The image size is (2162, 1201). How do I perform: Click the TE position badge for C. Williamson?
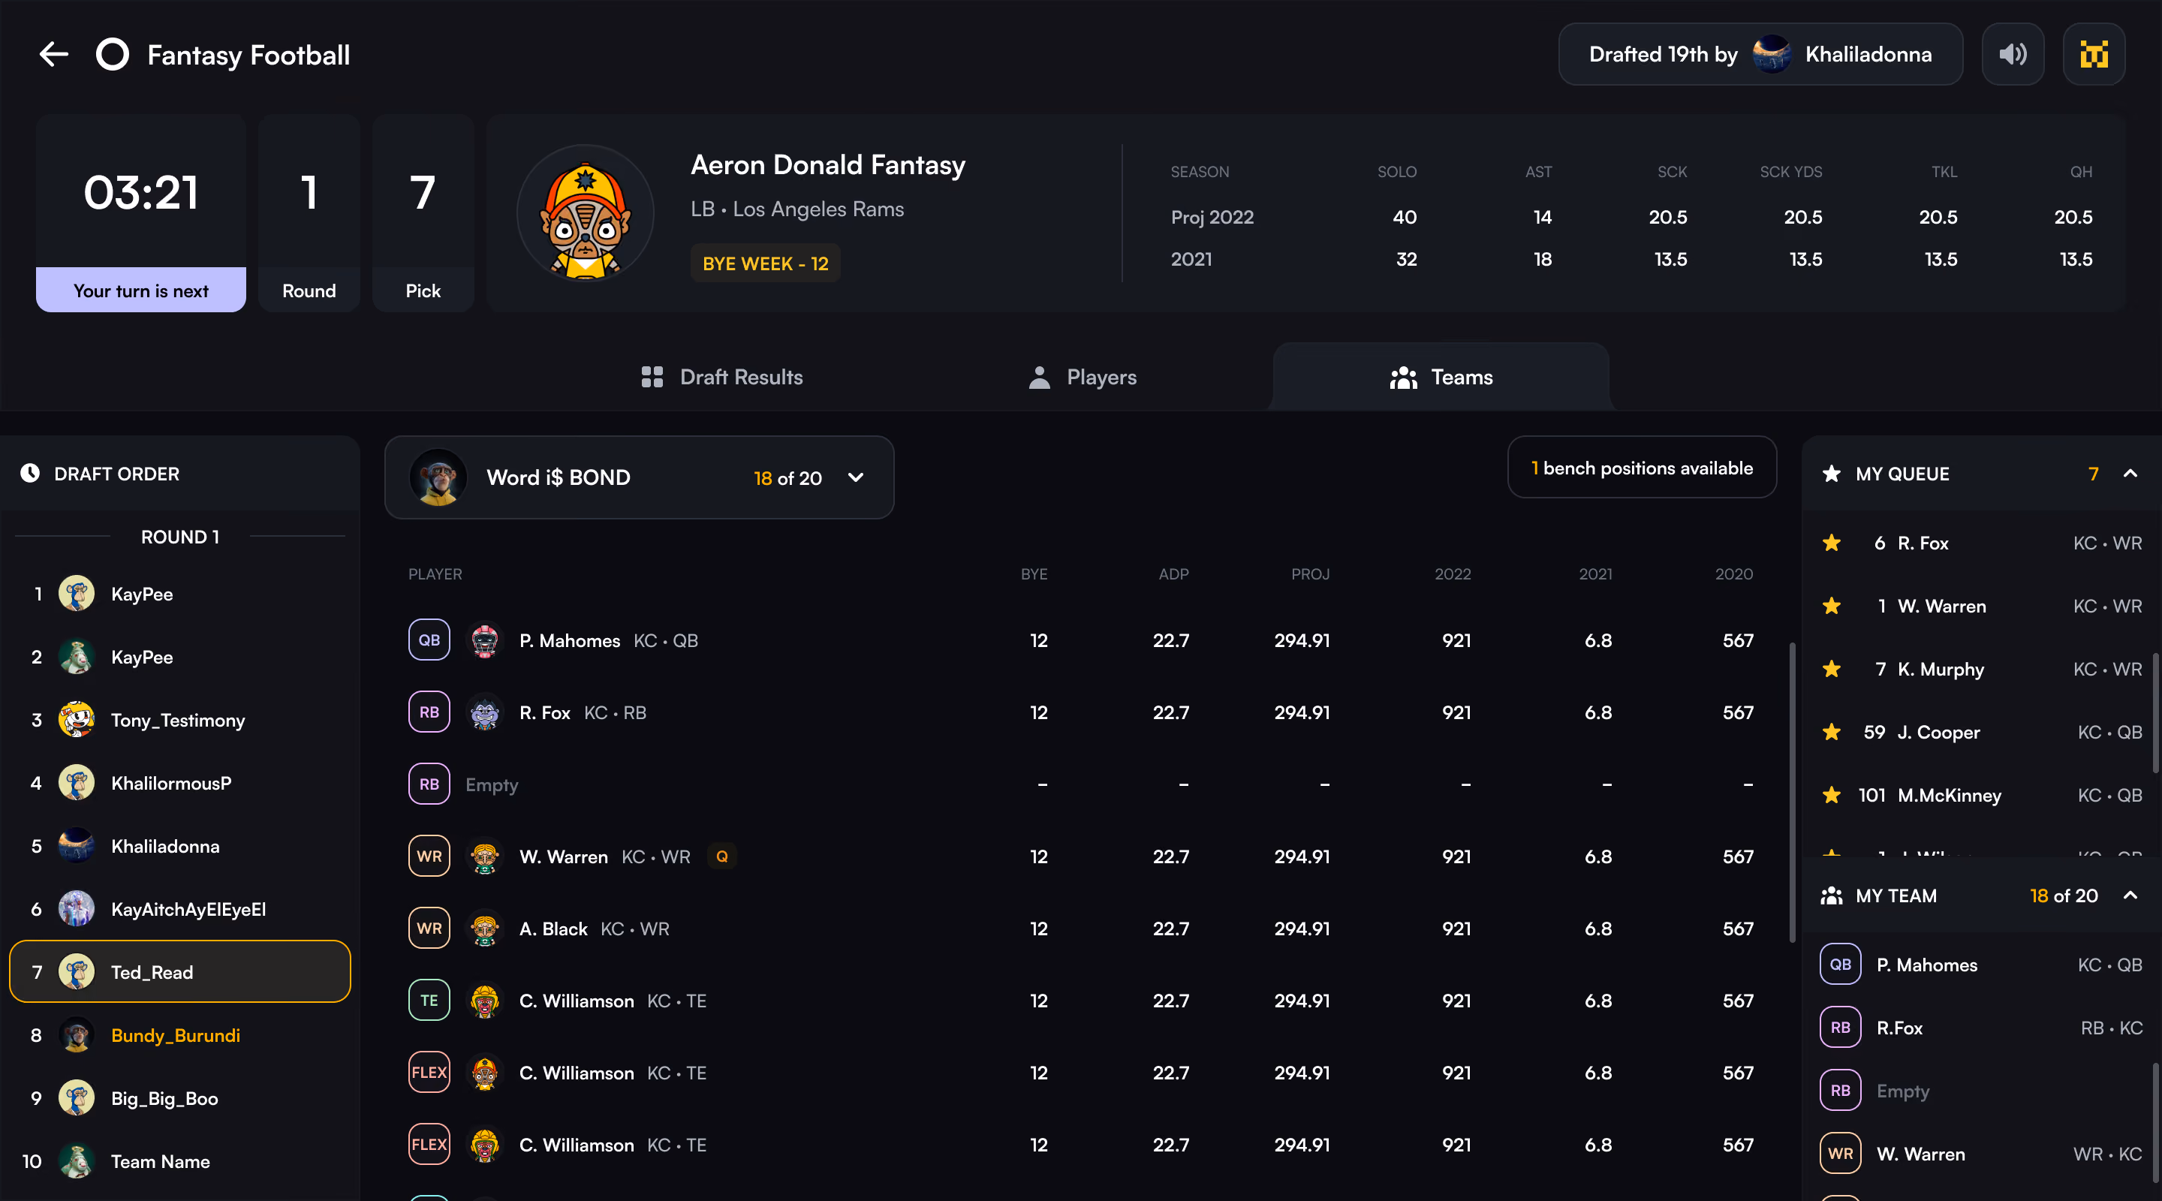pyautogui.click(x=429, y=1001)
